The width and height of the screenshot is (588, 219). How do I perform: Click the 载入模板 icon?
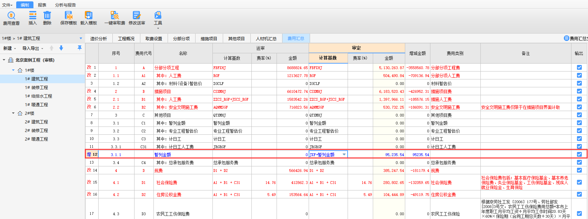point(89,15)
